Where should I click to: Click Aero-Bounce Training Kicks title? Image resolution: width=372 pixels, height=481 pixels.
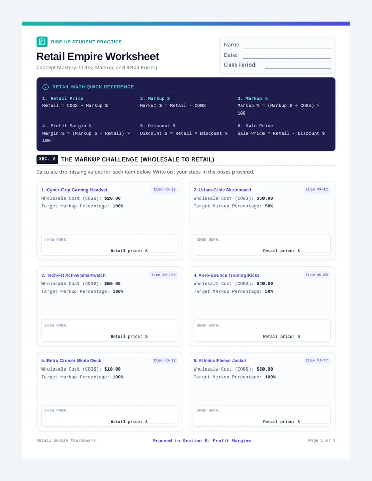(x=226, y=275)
